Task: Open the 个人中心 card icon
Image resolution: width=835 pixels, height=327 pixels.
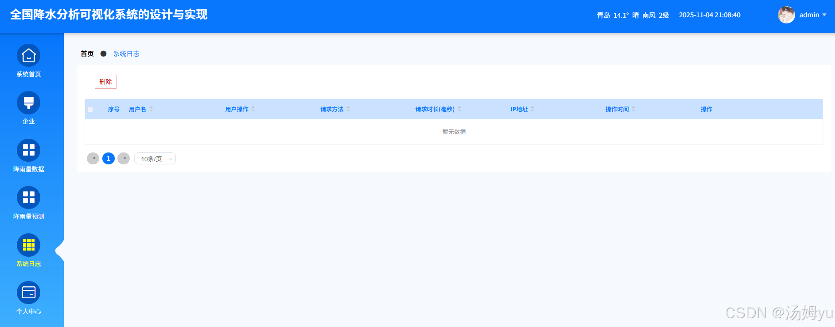Action: point(28,293)
